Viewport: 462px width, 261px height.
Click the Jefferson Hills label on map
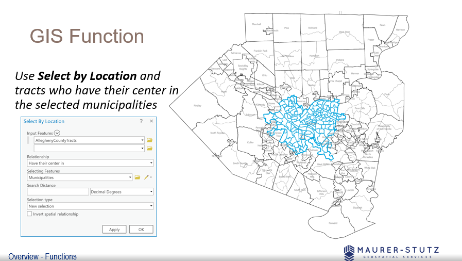tap(321, 192)
